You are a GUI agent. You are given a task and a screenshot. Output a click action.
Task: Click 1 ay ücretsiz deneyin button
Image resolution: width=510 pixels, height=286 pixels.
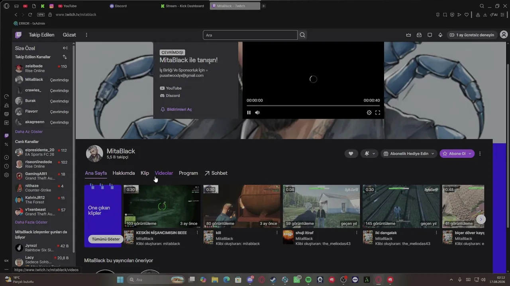point(472,35)
